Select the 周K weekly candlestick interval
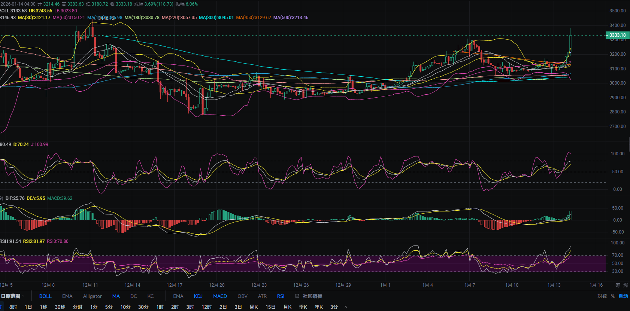 point(254,307)
